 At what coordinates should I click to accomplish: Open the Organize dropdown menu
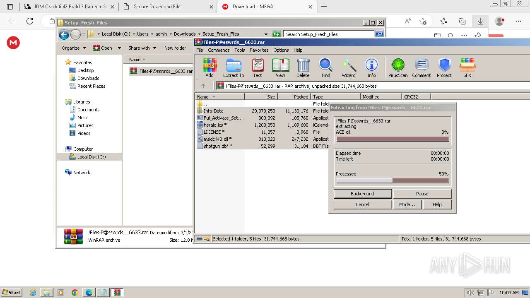pos(74,48)
